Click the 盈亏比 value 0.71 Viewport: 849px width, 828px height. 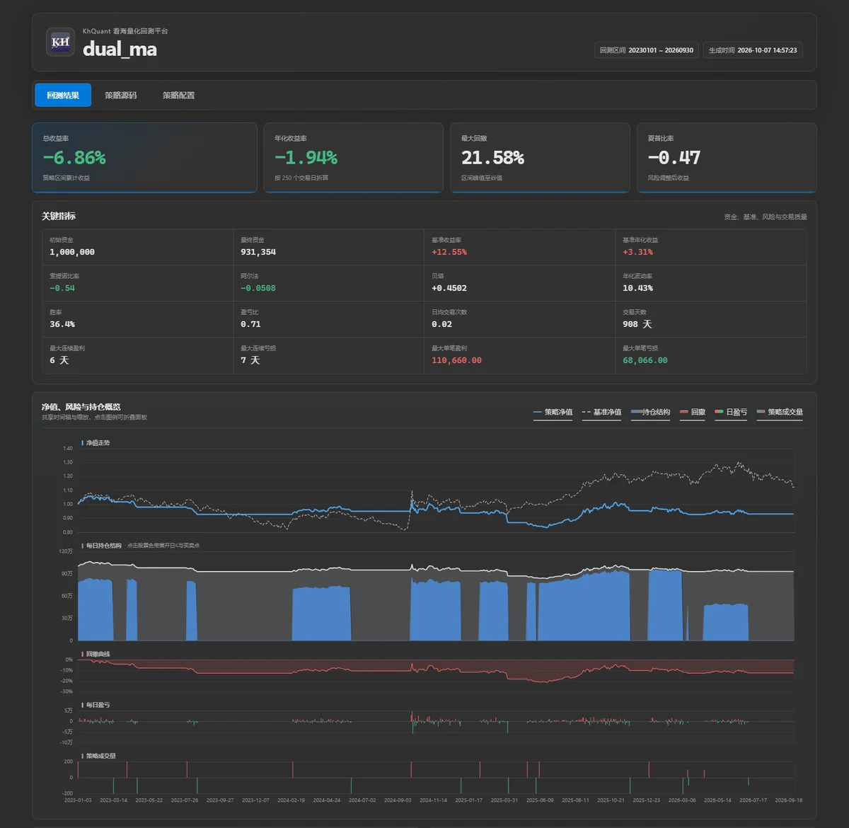click(250, 324)
